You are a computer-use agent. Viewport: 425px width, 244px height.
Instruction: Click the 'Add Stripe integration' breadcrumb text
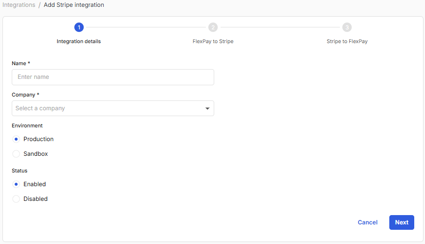[x=74, y=5]
